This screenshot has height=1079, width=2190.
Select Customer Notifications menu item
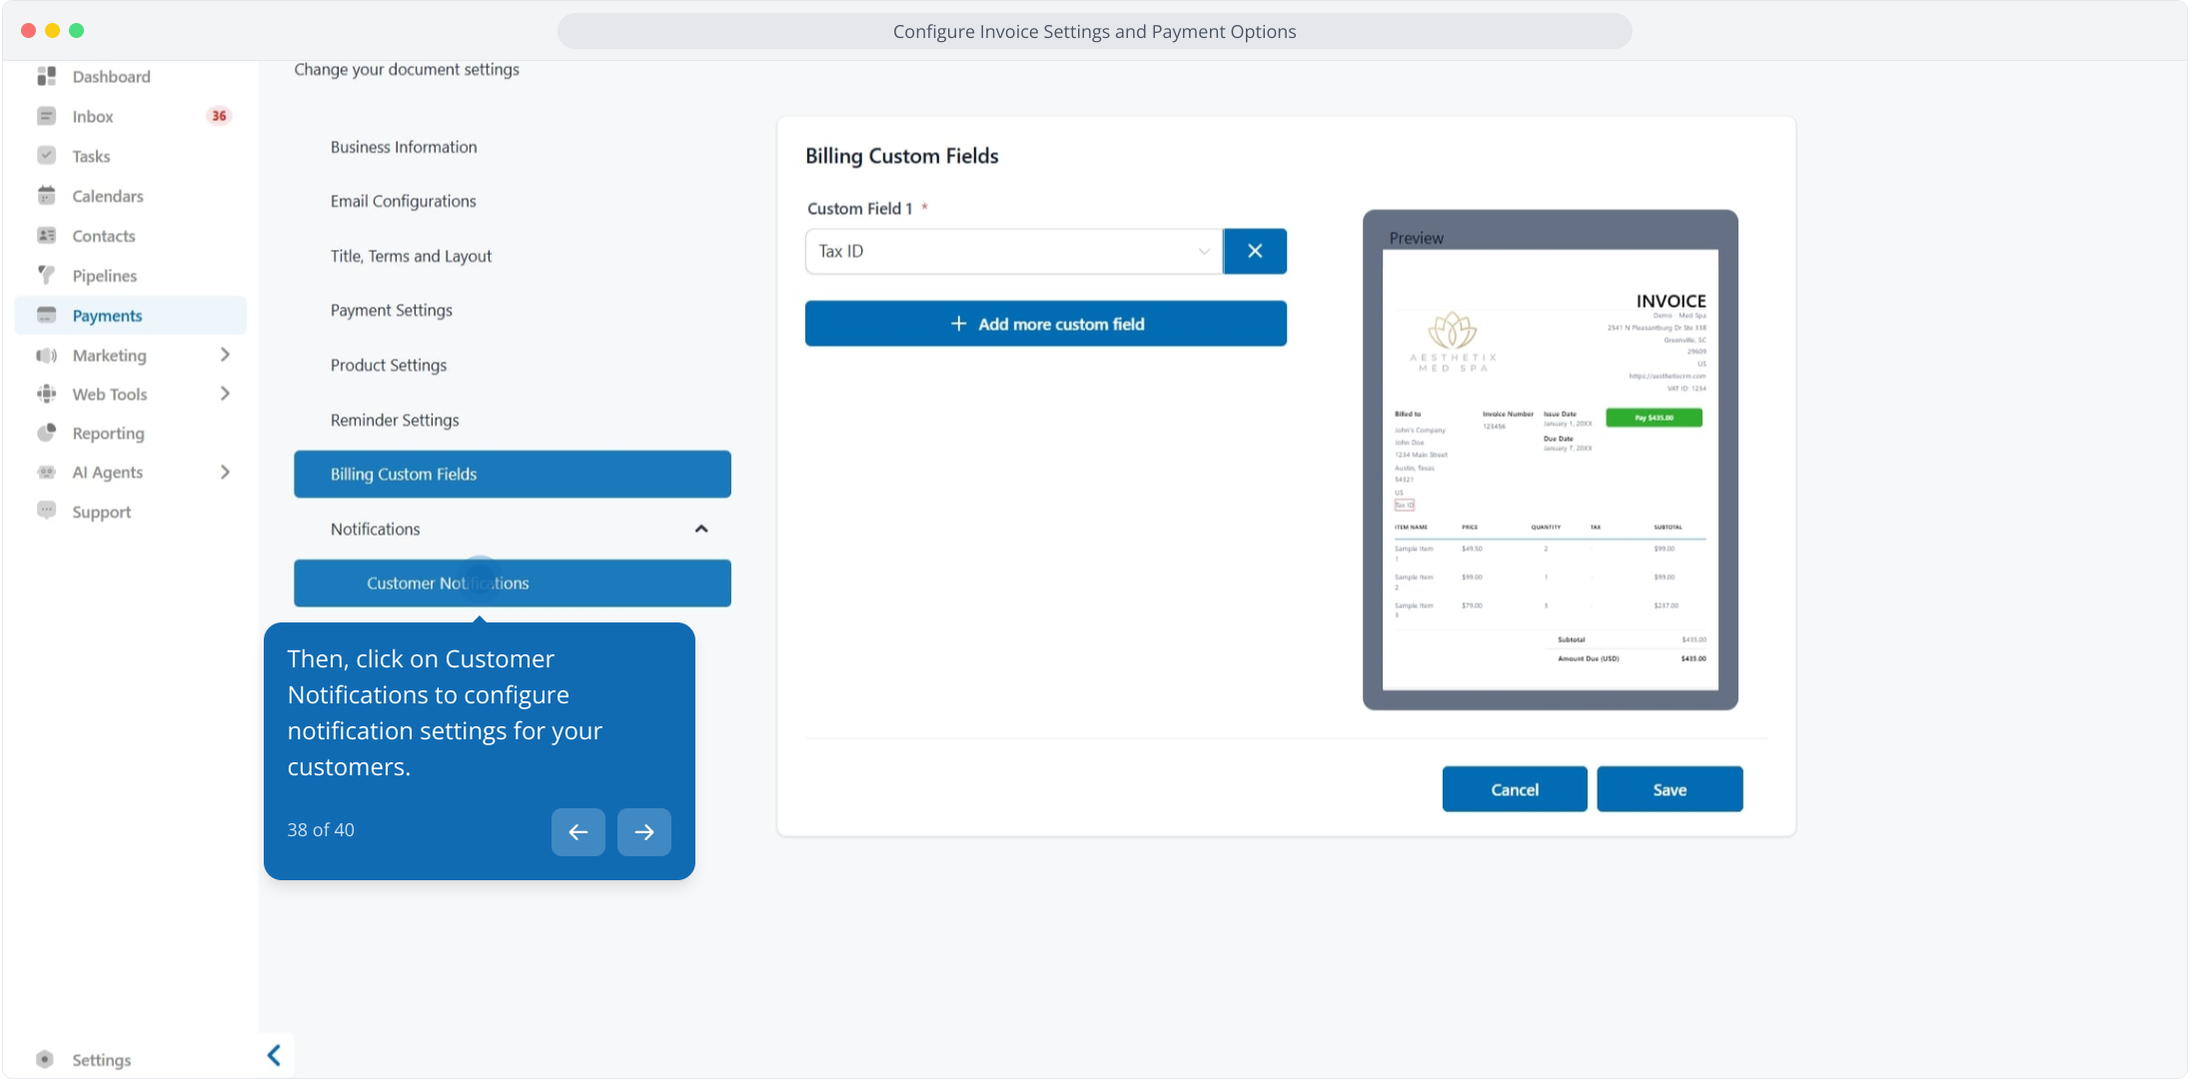click(x=512, y=582)
